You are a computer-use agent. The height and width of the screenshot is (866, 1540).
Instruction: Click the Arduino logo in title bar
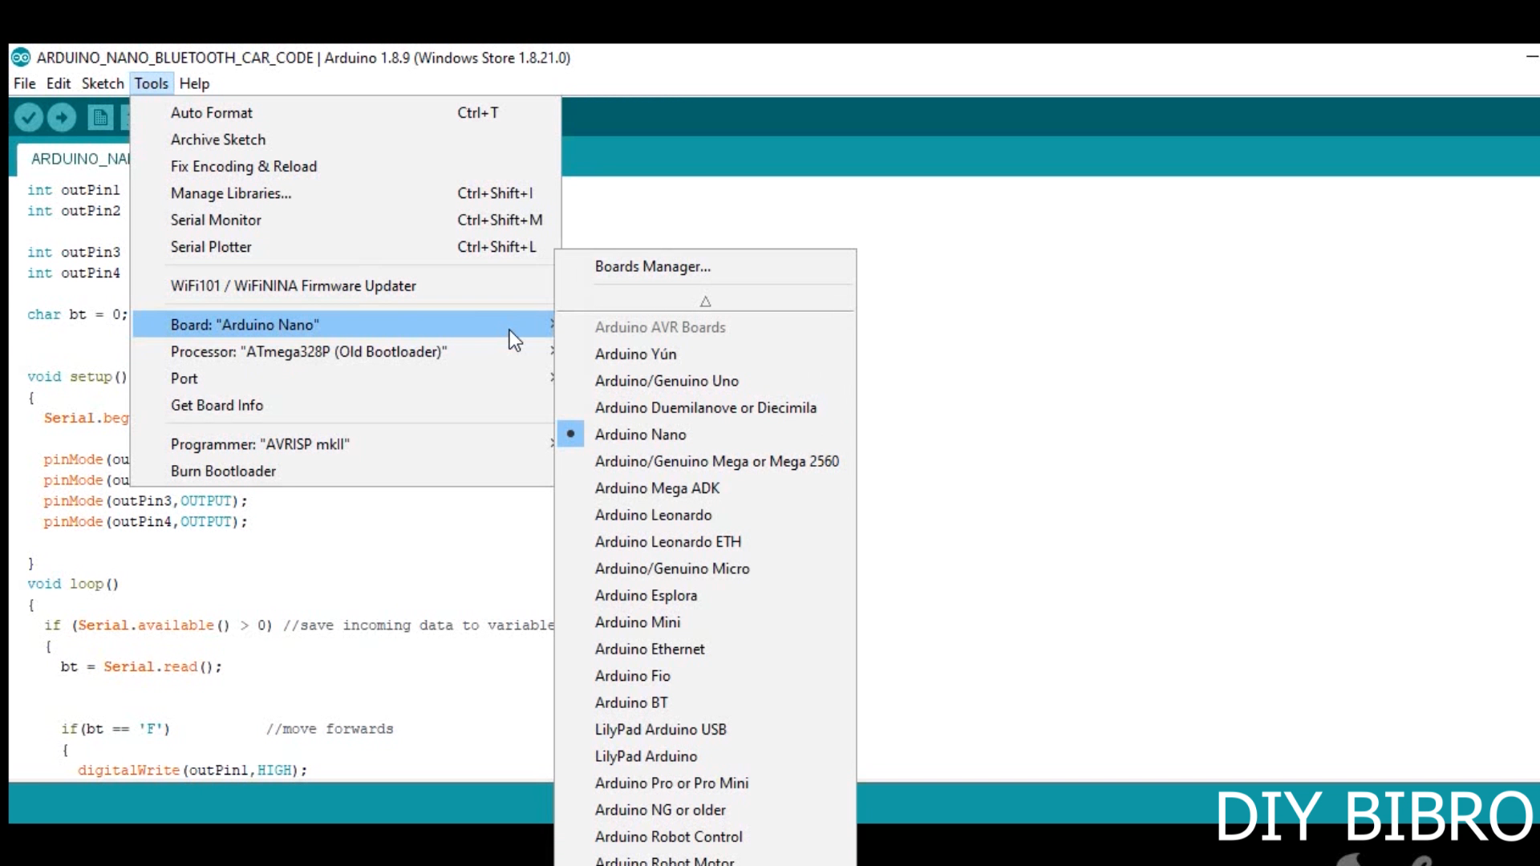click(21, 58)
